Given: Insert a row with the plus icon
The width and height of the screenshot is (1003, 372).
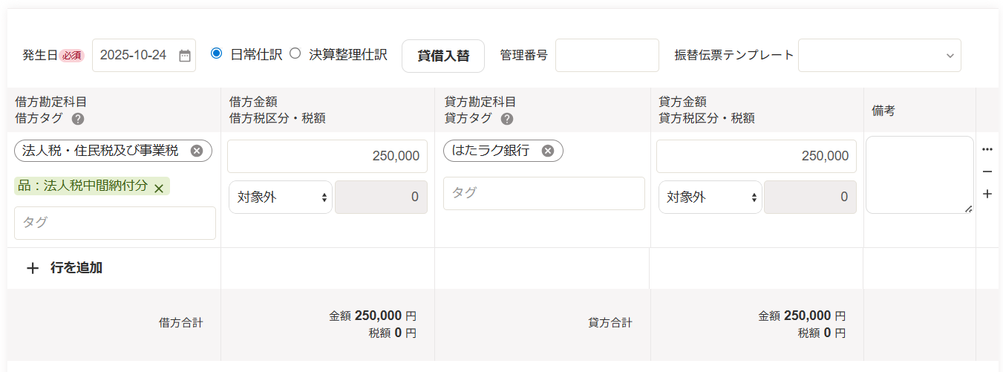Looking at the screenshot, I should pos(987,194).
